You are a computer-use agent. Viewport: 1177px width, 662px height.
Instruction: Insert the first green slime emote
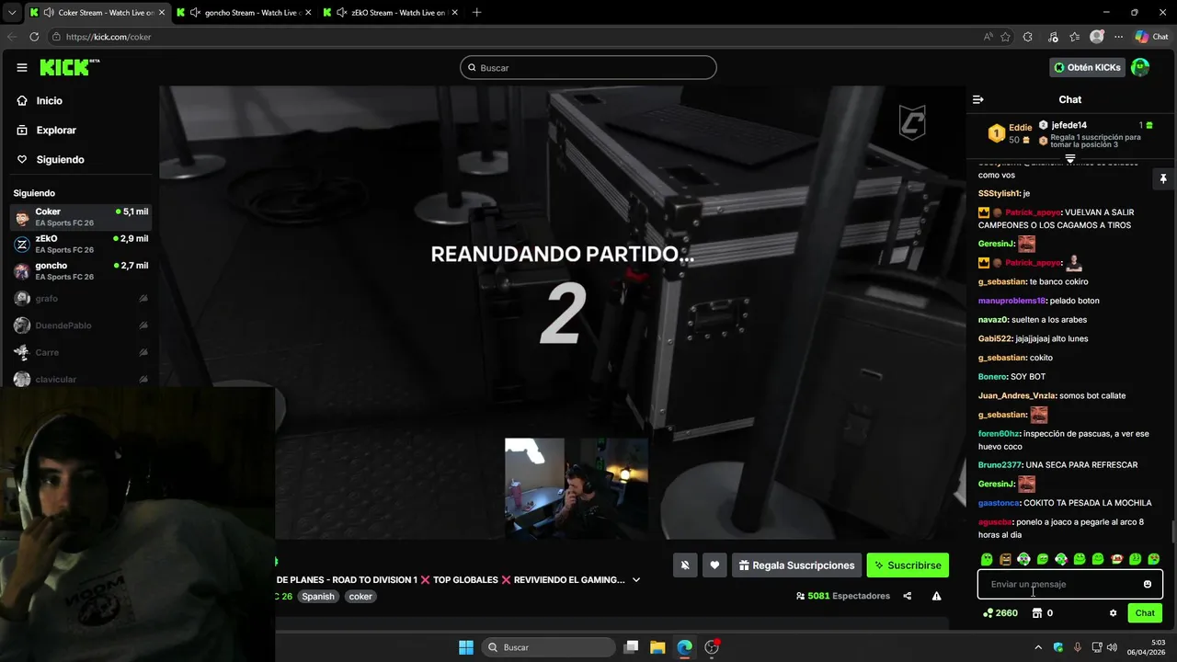point(987,559)
